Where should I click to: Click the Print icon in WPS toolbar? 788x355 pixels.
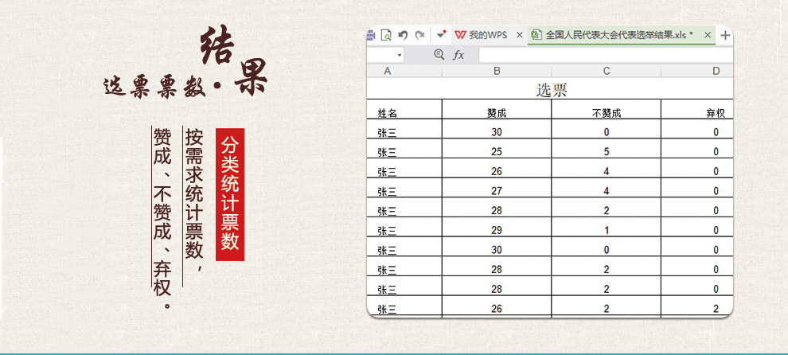(x=371, y=35)
